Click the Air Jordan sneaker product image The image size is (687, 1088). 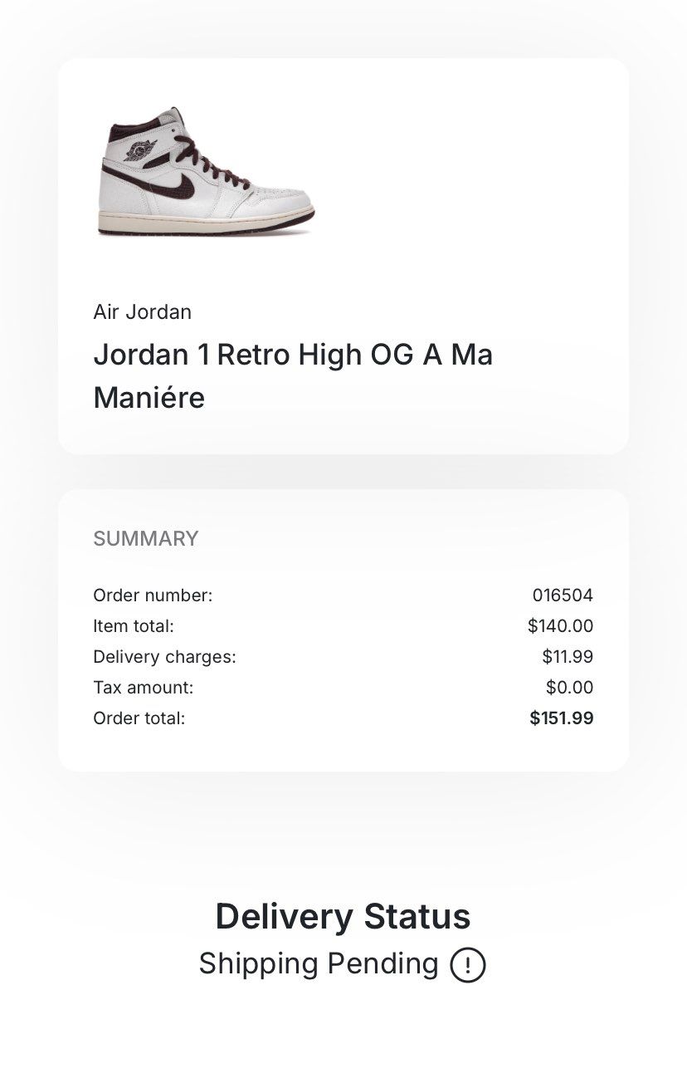coord(206,172)
